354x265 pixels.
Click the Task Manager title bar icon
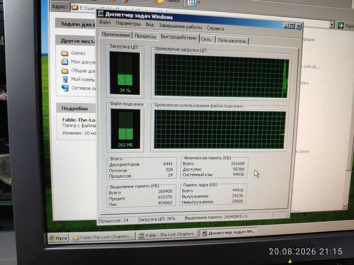coord(101,14)
